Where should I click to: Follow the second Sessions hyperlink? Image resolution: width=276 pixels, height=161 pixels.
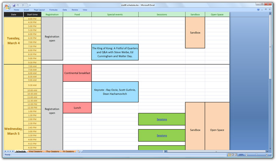pyautogui.click(x=162, y=135)
